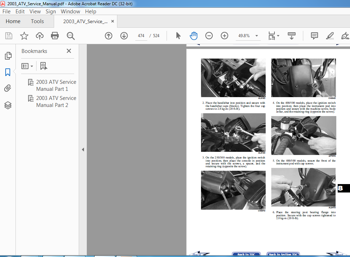Screen dimensions: 350x257
Task: Zoom in with plus icon
Action: pyautogui.click(x=224, y=36)
